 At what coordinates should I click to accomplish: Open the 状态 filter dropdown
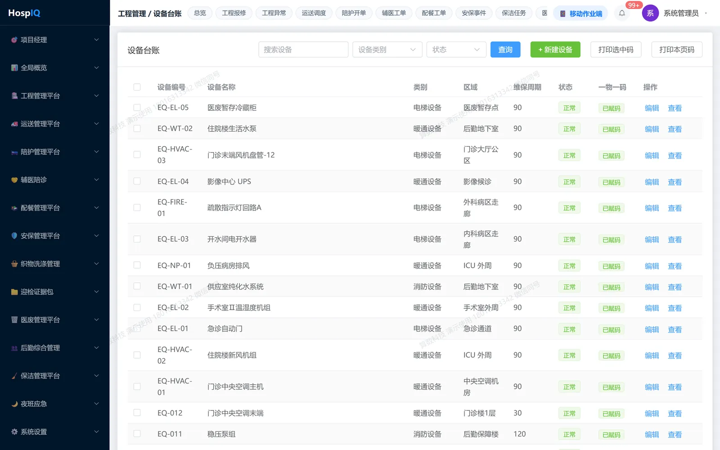(456, 49)
